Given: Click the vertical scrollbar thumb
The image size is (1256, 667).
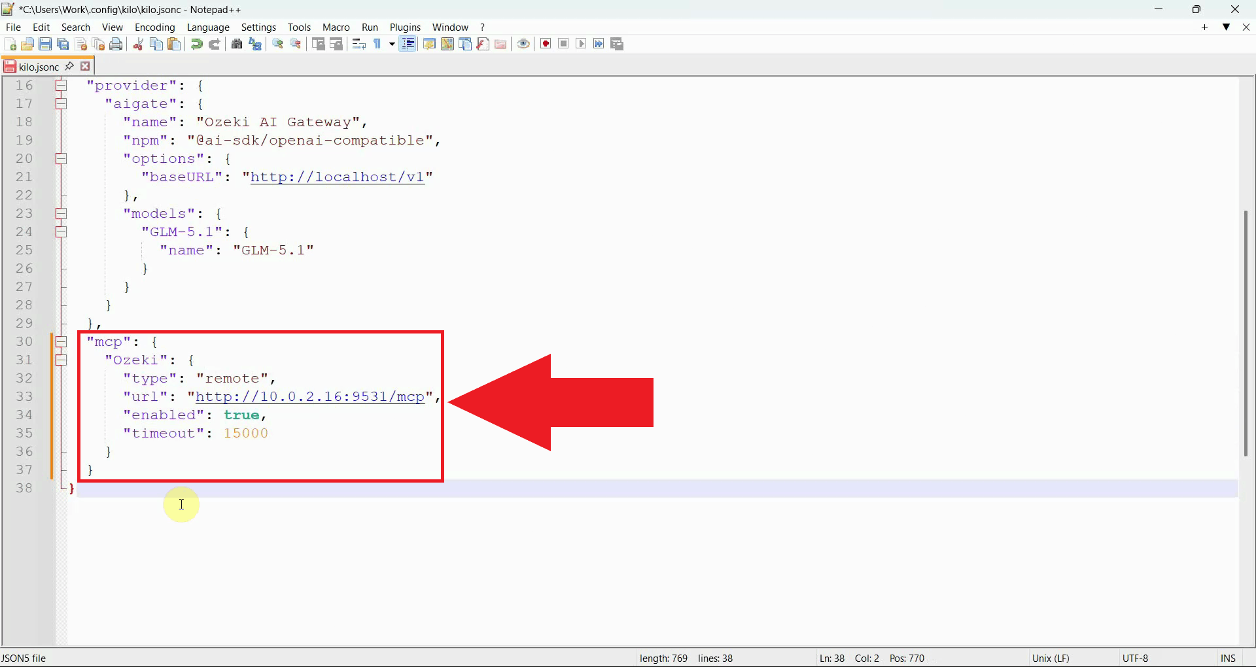Looking at the screenshot, I should pyautogui.click(x=1246, y=333).
